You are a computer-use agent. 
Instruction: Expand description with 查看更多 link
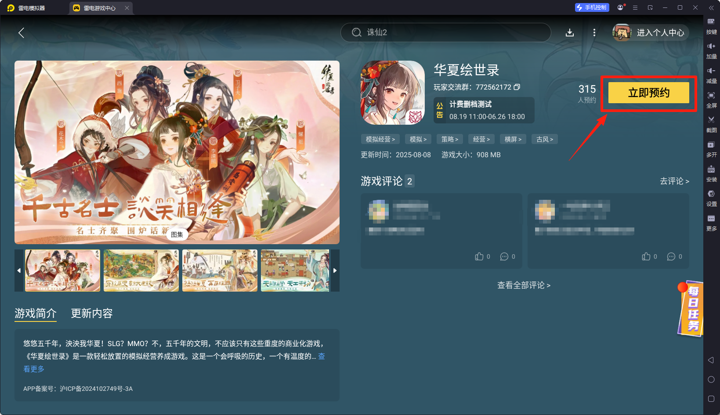coord(33,369)
